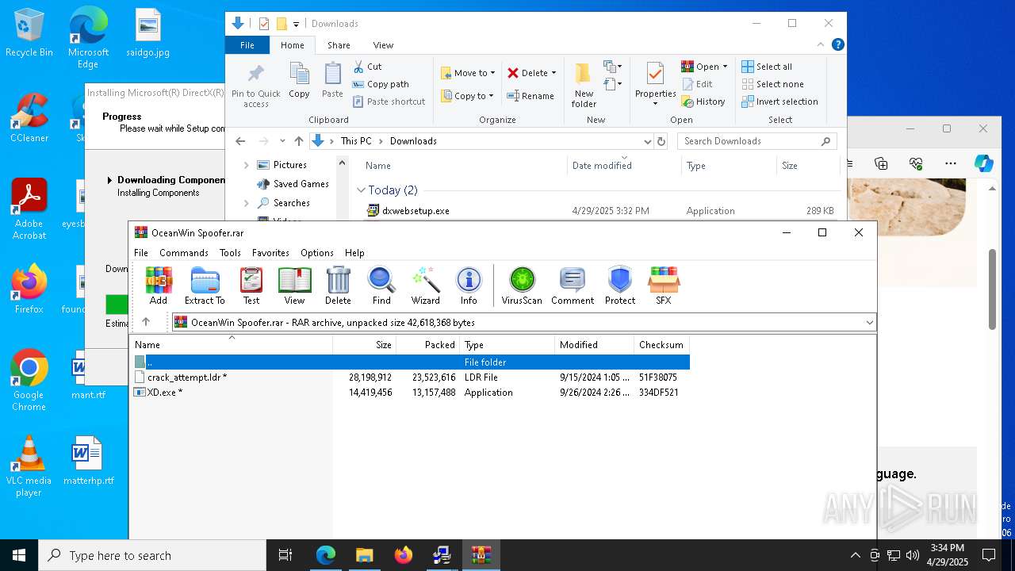Open the Tools menu in WinRAR
Viewport: 1015px width, 571px height.
coord(230,252)
